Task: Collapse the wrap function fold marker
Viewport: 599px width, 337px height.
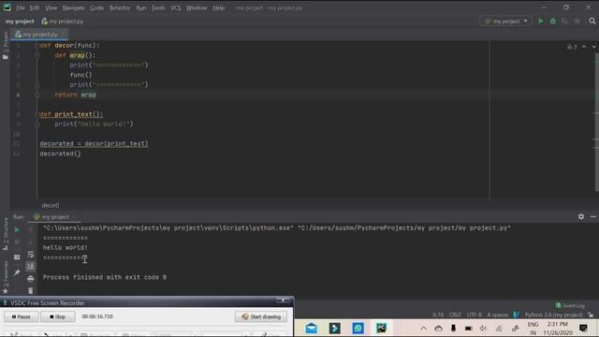Action: (37, 55)
